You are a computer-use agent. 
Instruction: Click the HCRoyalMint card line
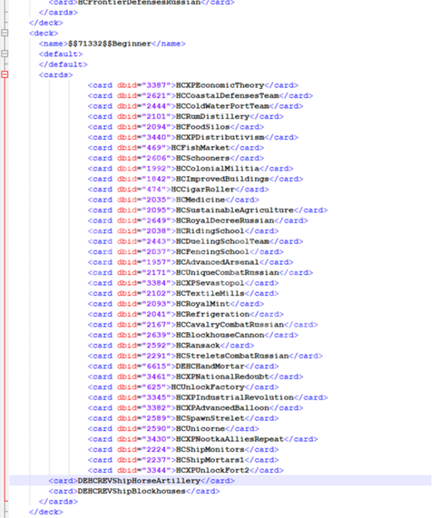click(176, 304)
